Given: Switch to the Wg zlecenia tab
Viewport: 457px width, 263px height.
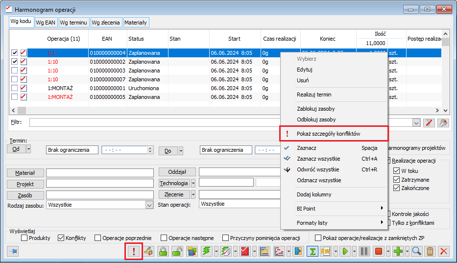Looking at the screenshot, I should [x=105, y=23].
